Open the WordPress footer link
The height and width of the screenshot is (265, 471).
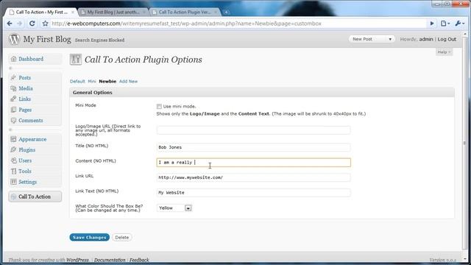(77, 260)
